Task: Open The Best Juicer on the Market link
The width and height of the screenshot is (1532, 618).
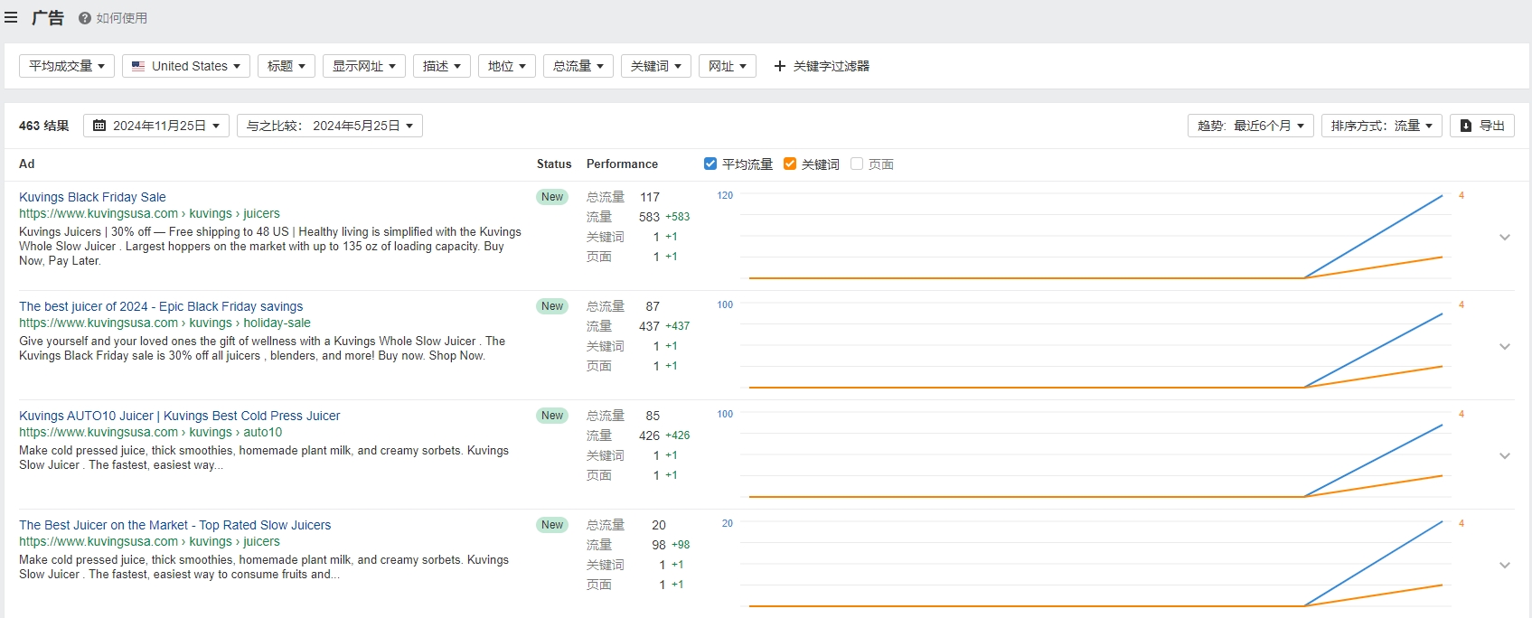Action: tap(175, 525)
